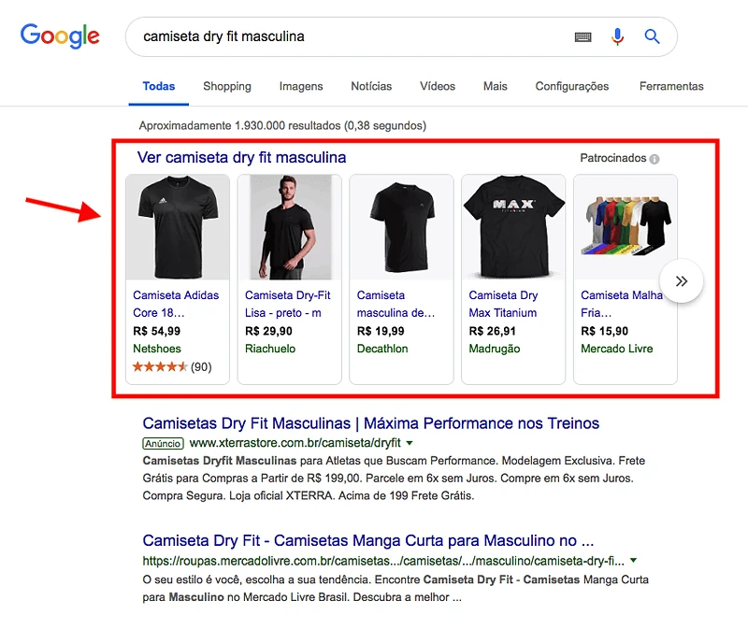Click the Decathlon store name

[382, 349]
